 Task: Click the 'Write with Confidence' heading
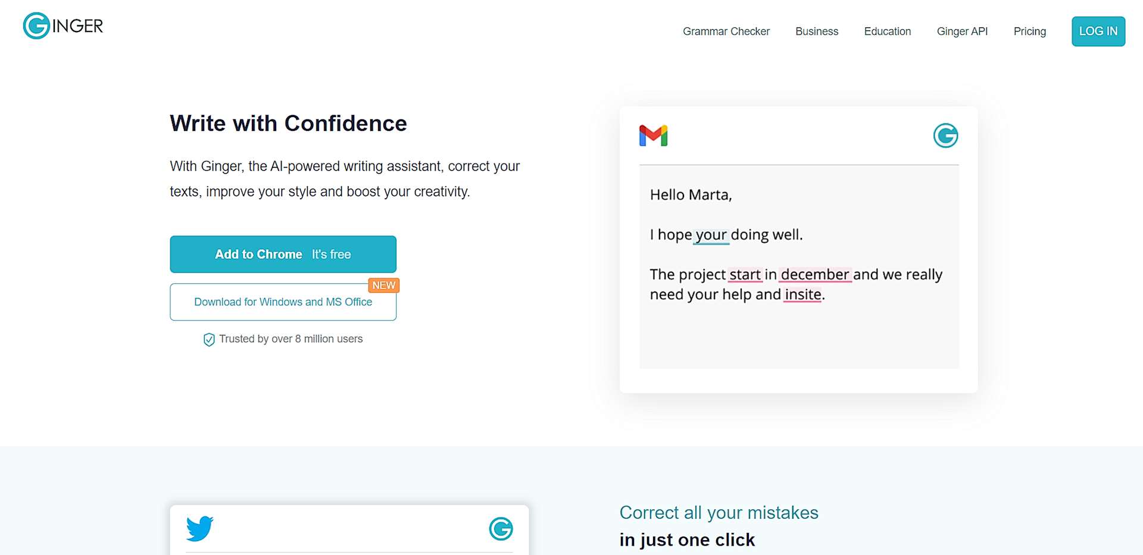pyautogui.click(x=288, y=124)
